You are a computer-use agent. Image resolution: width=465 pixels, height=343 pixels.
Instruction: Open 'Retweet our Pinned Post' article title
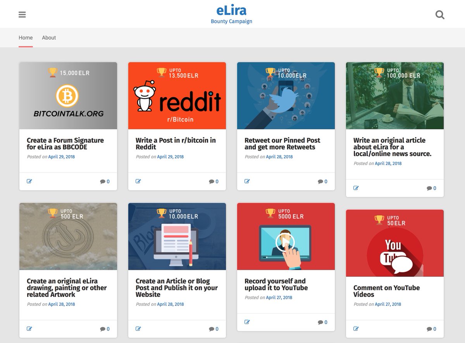[x=282, y=144]
